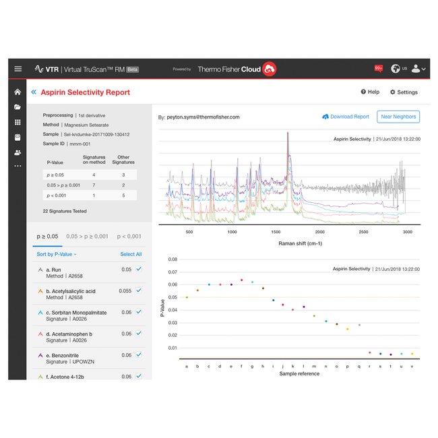This screenshot has width=438, height=438.
Task: Expand the user account menu
Action: coord(418,69)
